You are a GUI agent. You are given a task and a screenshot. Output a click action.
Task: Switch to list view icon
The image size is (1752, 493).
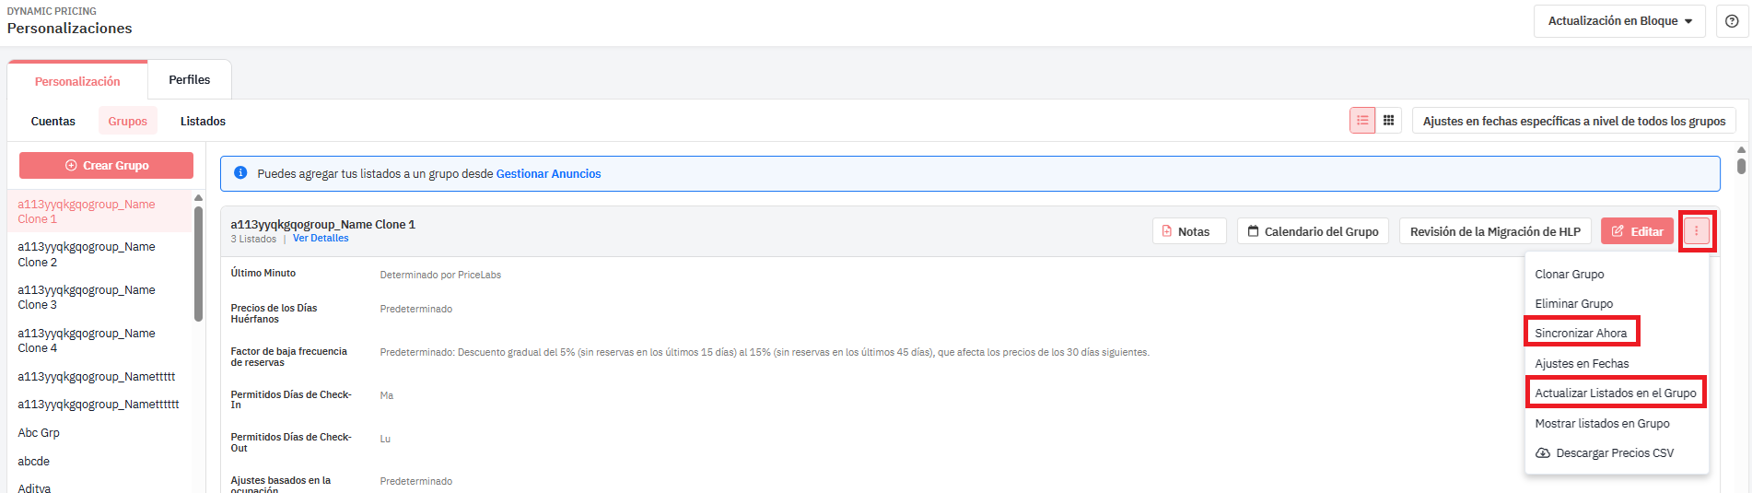[1362, 121]
